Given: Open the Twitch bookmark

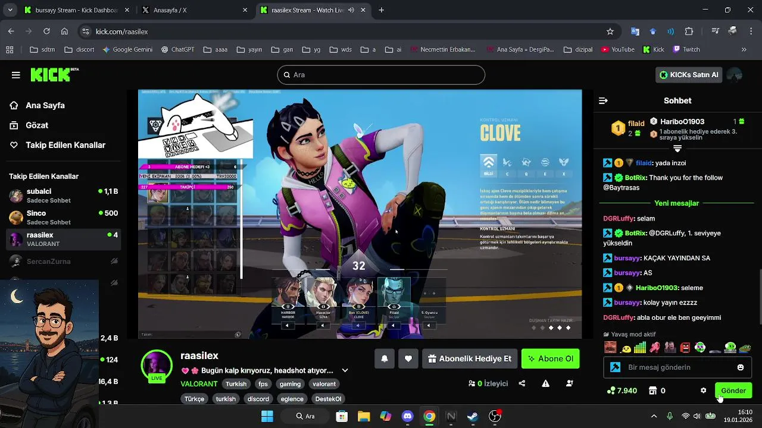Looking at the screenshot, I should point(686,49).
